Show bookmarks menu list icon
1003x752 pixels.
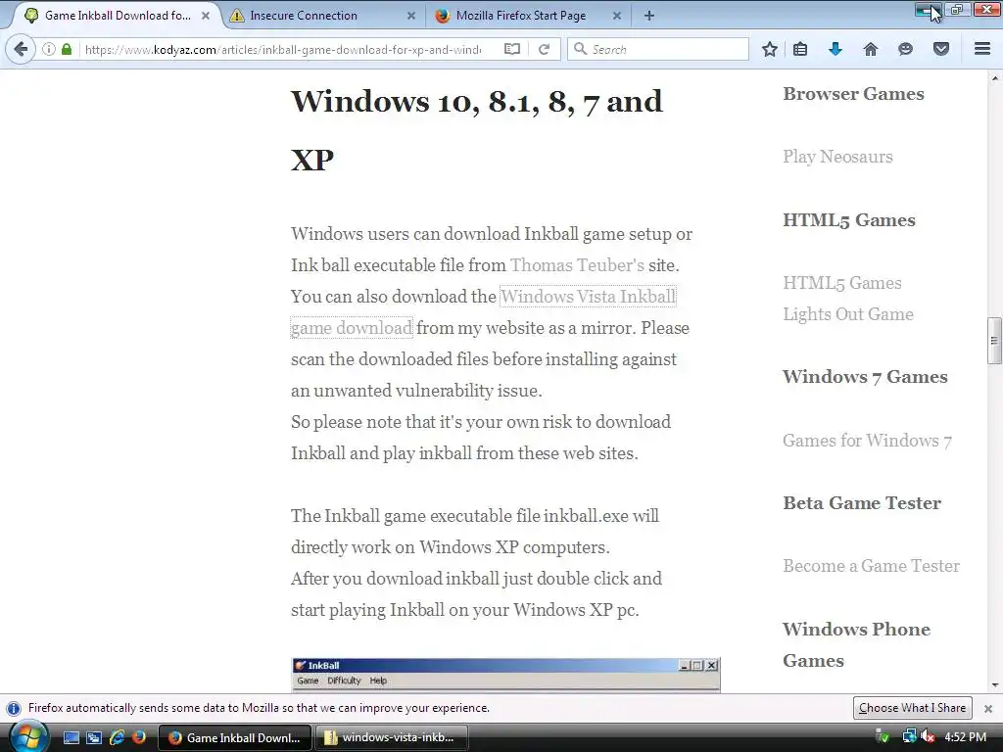tap(800, 49)
